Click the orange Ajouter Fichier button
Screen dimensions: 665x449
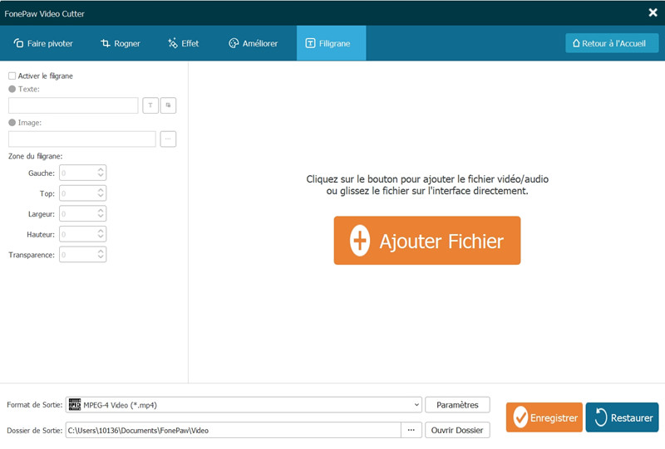(x=427, y=241)
